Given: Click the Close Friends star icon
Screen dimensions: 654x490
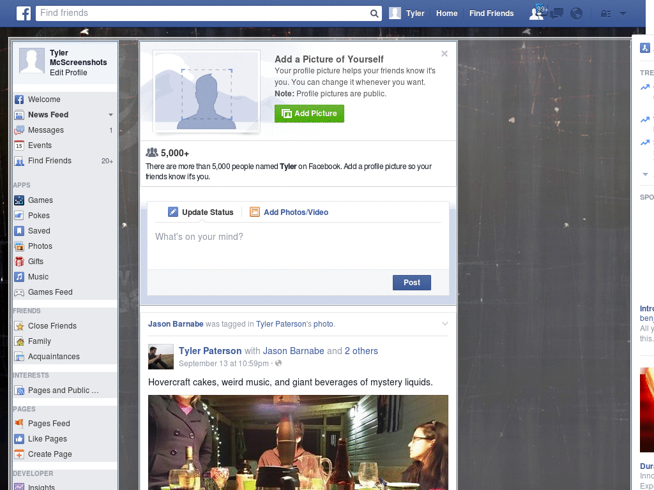Looking at the screenshot, I should 19,326.
